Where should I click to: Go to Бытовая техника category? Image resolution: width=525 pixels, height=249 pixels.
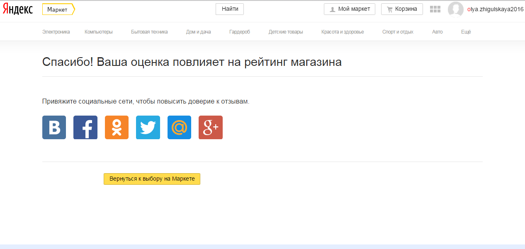pyautogui.click(x=149, y=32)
